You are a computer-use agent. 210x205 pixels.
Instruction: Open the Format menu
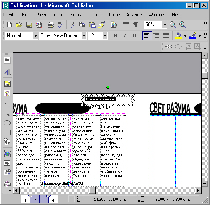(77, 15)
